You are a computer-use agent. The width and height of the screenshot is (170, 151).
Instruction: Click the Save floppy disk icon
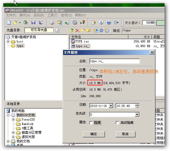[x=33, y=23]
